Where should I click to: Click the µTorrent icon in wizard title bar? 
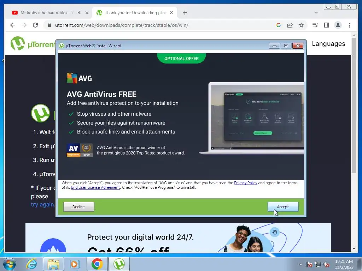coord(61,46)
